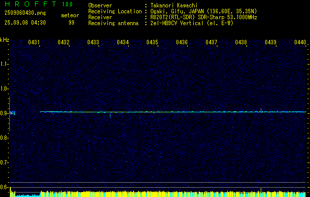The height and width of the screenshot is (197, 310).
Task: Click the 0438 time marker
Action: point(241,42)
